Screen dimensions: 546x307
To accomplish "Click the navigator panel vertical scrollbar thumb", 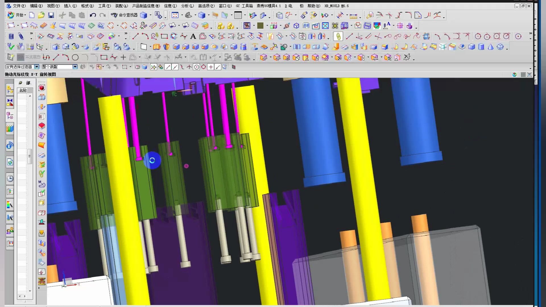I will 30,156.
